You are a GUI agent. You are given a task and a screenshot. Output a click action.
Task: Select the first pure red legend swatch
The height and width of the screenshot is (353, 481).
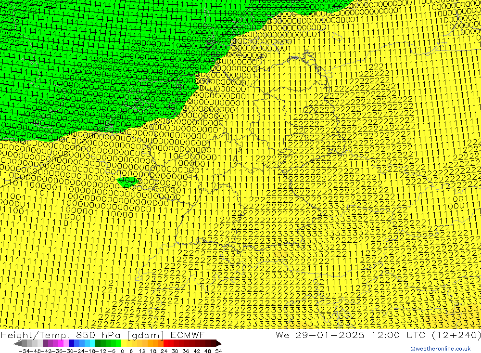(166, 343)
